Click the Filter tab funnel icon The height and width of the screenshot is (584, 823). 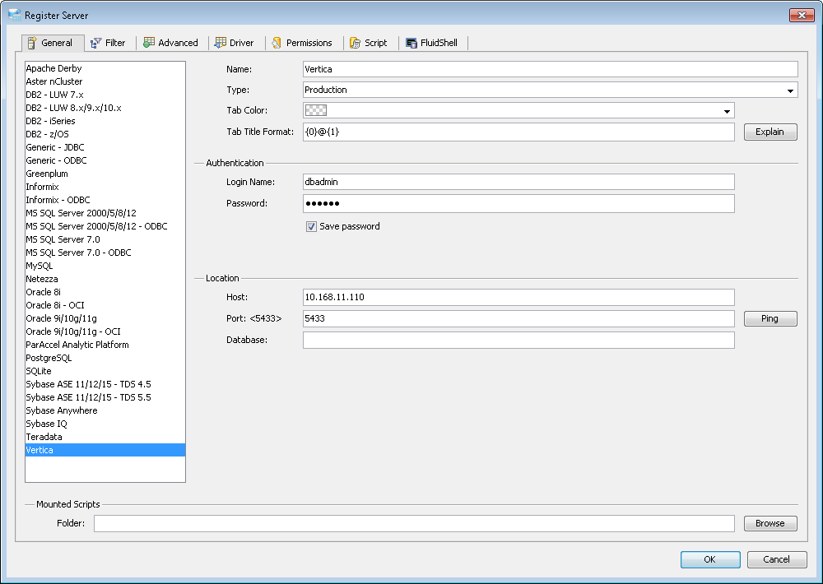[95, 43]
